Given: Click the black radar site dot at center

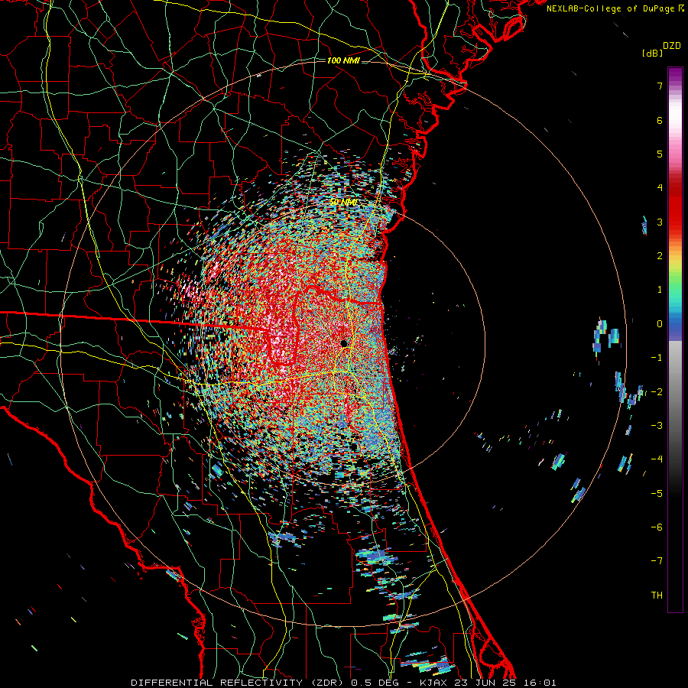Looking at the screenshot, I should tap(344, 343).
